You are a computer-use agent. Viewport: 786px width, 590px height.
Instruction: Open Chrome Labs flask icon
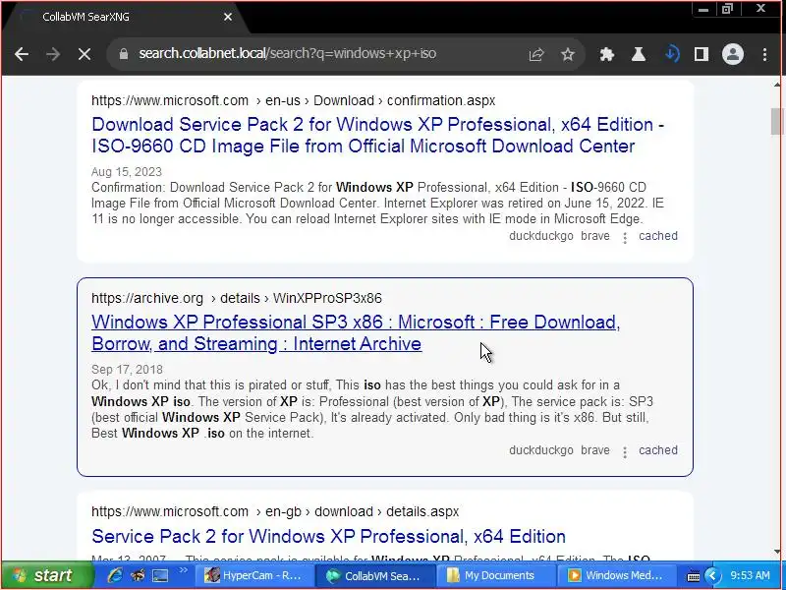pos(638,54)
